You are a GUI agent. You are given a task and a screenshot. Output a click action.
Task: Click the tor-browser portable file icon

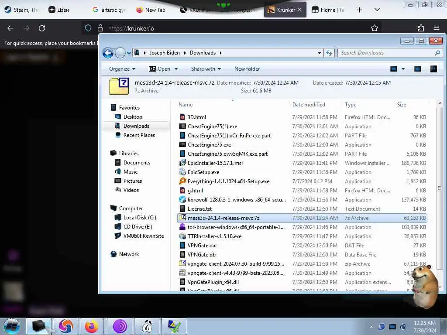click(182, 227)
